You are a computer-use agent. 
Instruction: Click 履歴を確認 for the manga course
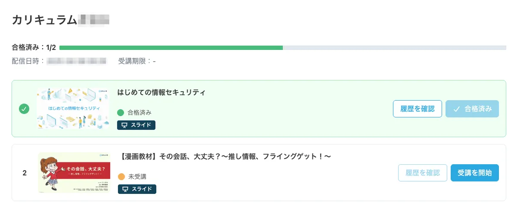point(422,173)
